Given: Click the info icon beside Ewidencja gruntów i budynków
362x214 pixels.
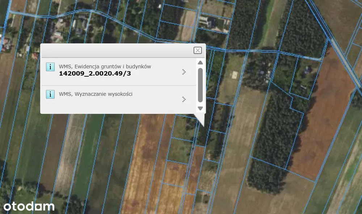Looking at the screenshot, I should 50,67.
